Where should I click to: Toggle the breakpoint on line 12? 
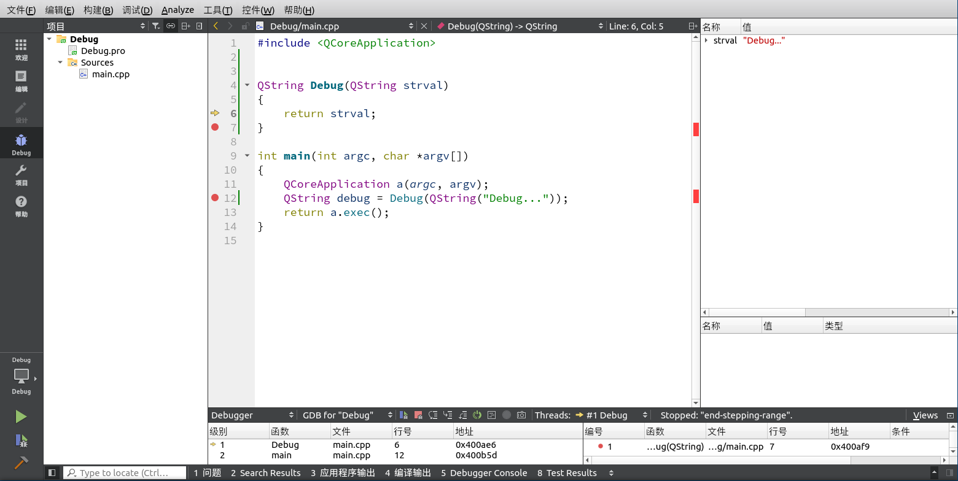point(215,198)
